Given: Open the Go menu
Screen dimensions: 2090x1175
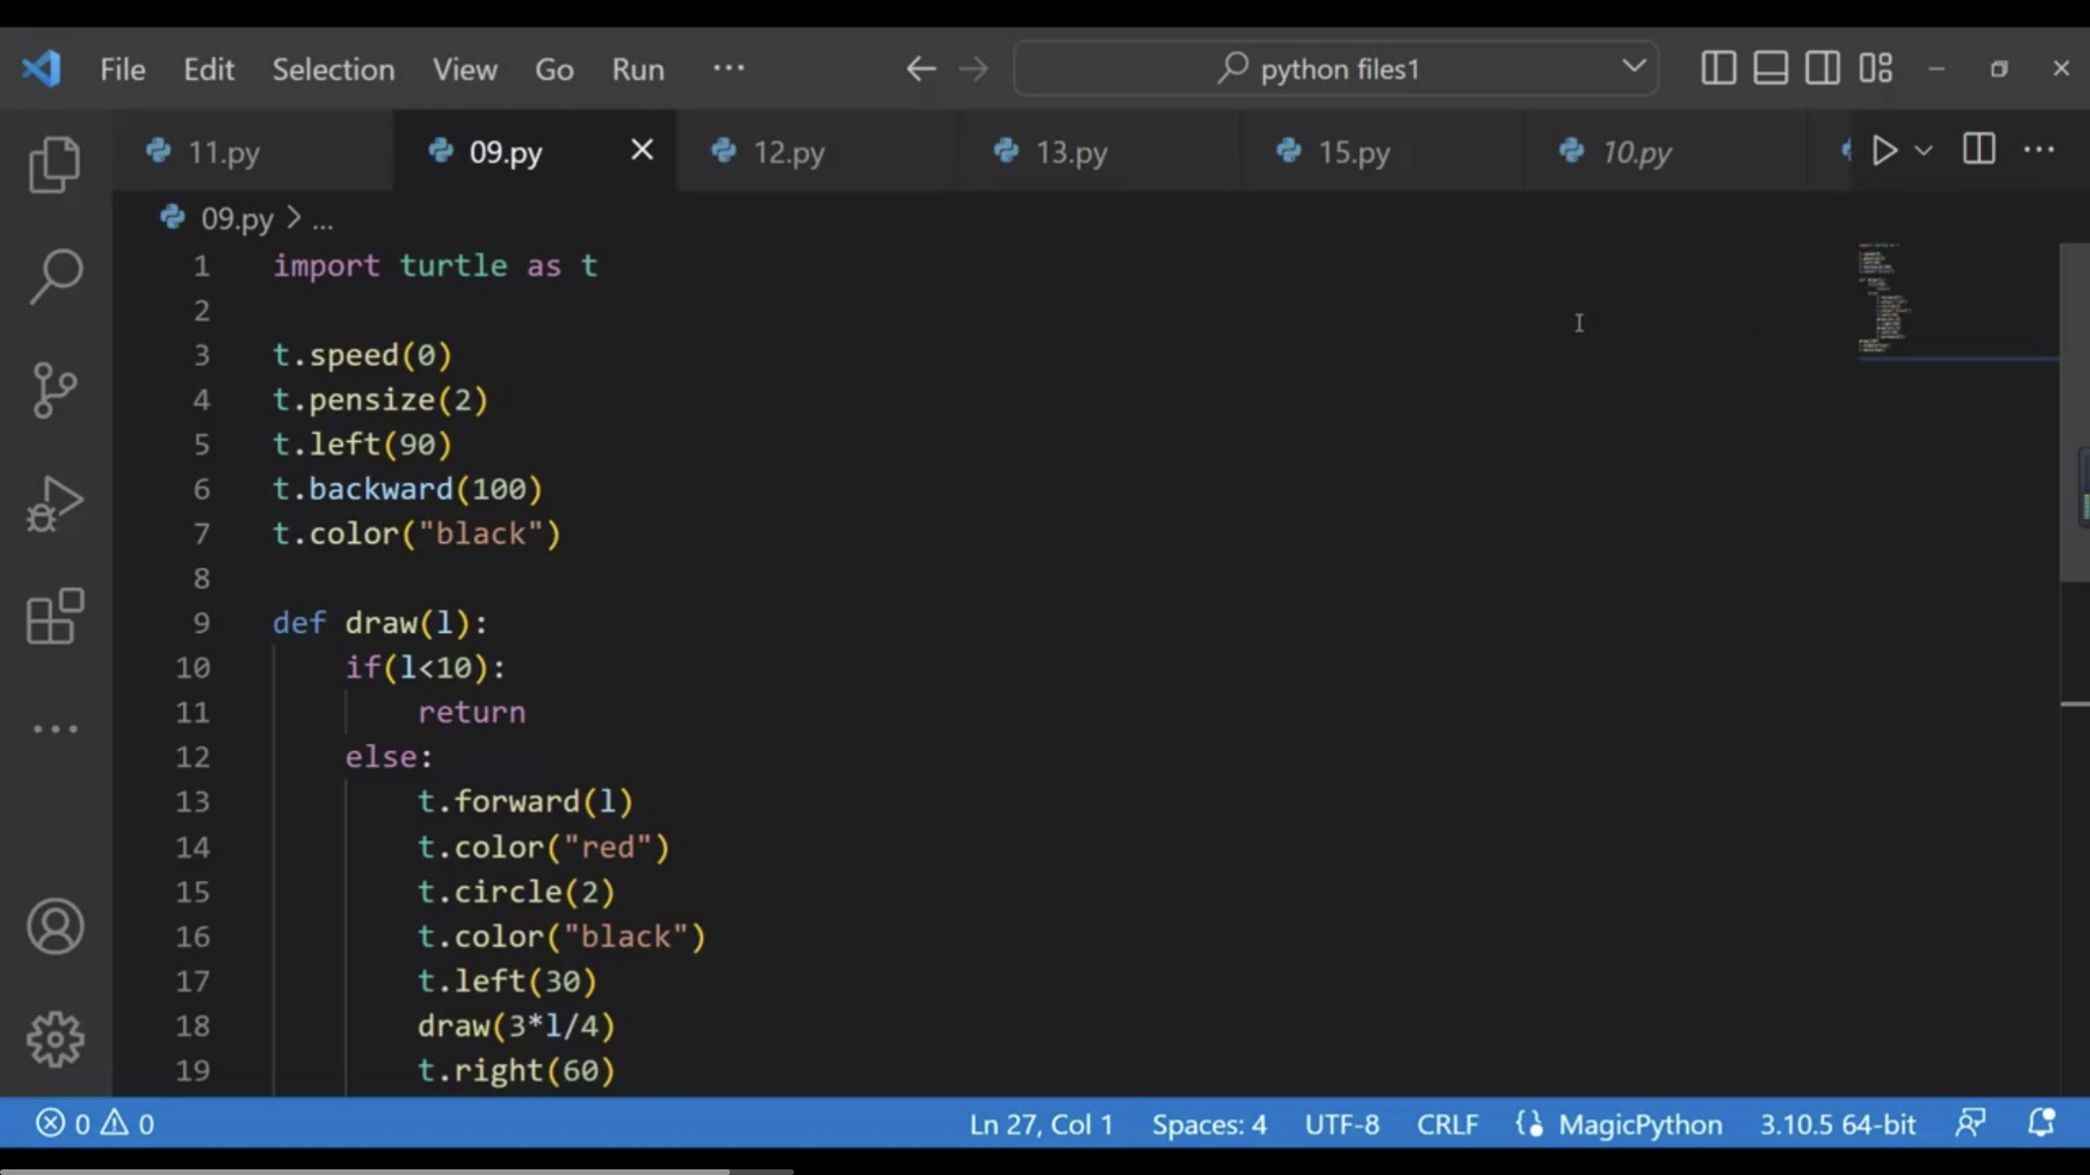Looking at the screenshot, I should click(x=555, y=70).
